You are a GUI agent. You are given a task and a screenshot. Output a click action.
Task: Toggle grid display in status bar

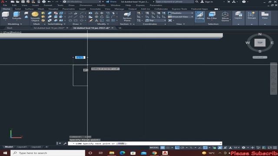(162, 147)
